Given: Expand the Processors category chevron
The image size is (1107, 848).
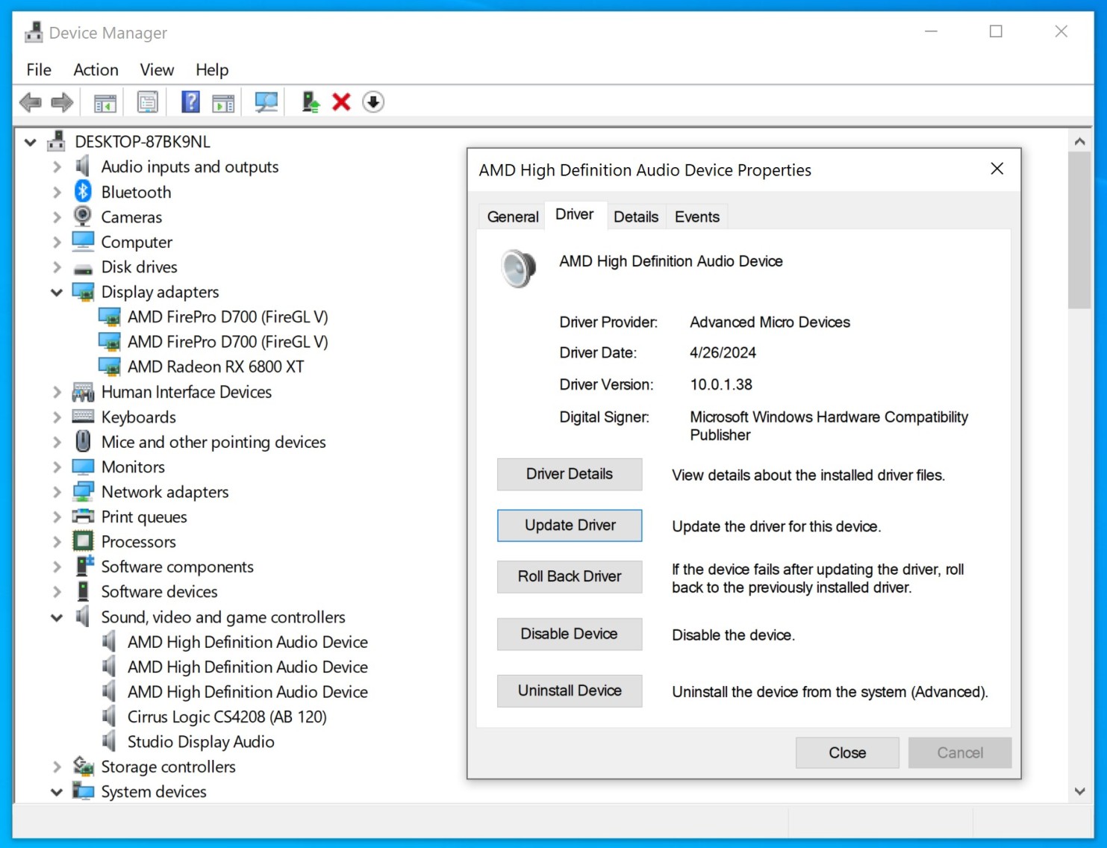Looking at the screenshot, I should 57,542.
